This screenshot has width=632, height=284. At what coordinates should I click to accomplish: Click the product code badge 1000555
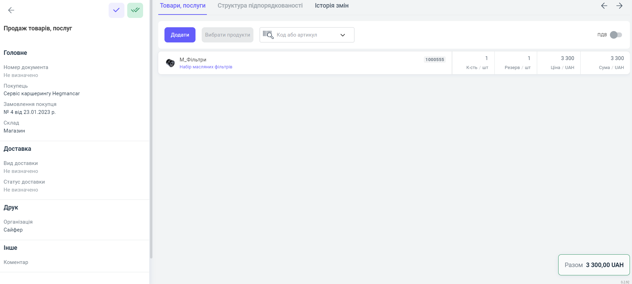[x=434, y=60]
